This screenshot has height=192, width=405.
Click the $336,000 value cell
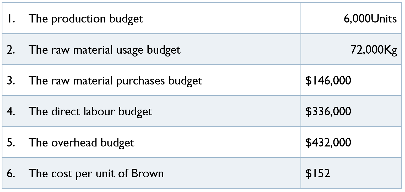(x=328, y=111)
